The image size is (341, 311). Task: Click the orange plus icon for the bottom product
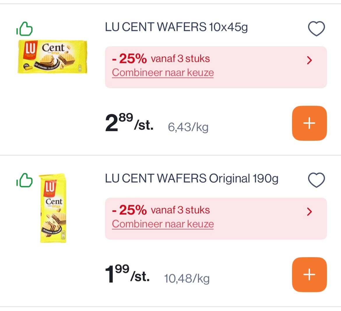[x=309, y=274]
